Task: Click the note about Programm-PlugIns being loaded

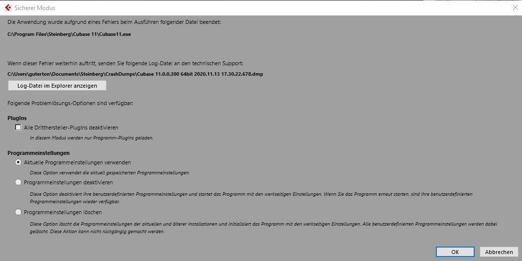Action: (x=91, y=137)
